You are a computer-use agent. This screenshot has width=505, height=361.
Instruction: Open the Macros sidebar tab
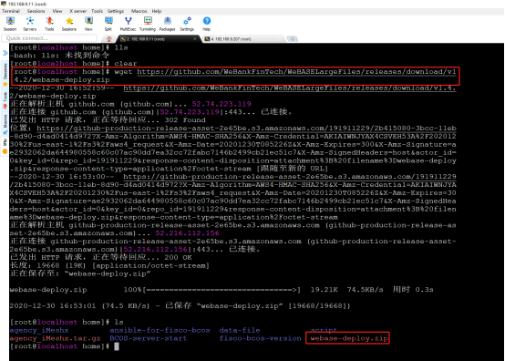[5, 124]
